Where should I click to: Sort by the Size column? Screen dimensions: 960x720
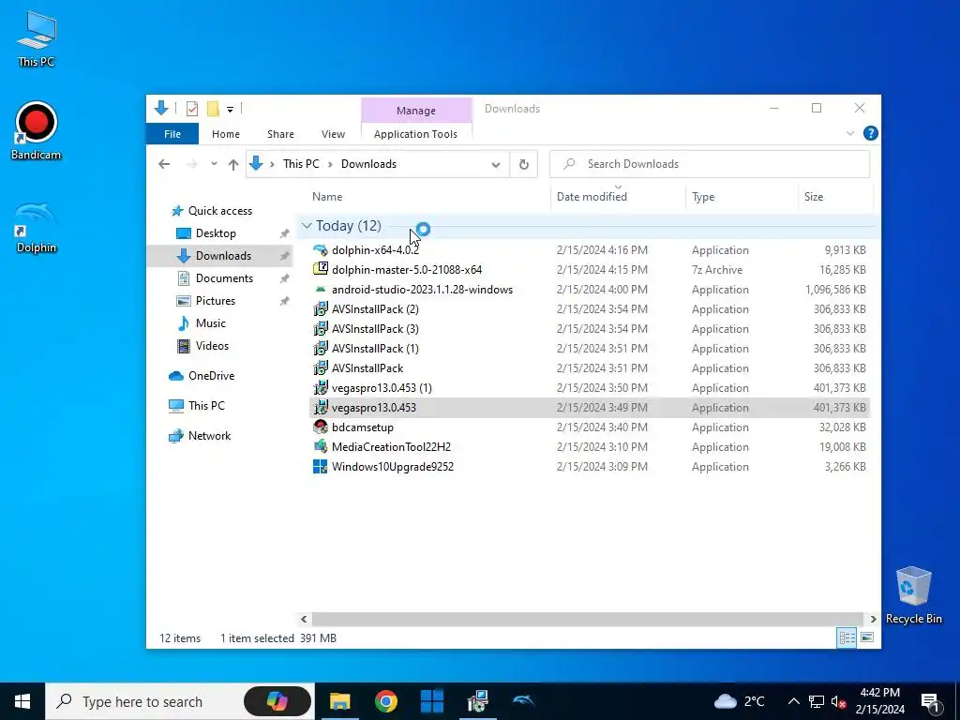pos(813,197)
